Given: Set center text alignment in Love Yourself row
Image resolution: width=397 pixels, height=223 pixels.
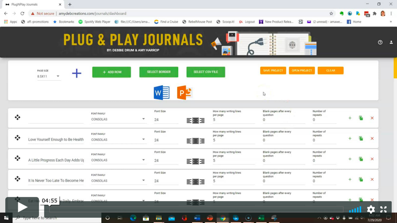Looking at the screenshot, I should click(x=195, y=141).
